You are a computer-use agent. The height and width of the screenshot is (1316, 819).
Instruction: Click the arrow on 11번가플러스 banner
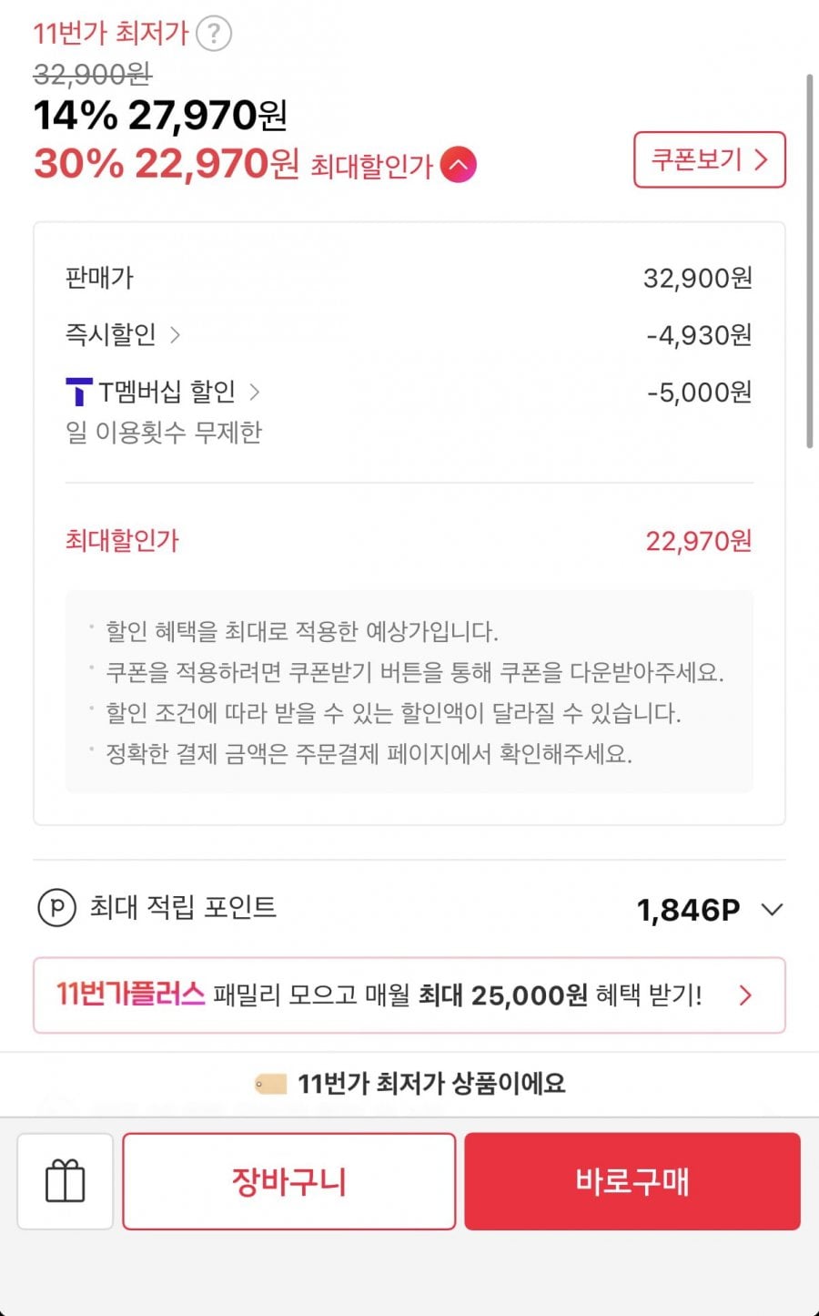[x=745, y=995]
